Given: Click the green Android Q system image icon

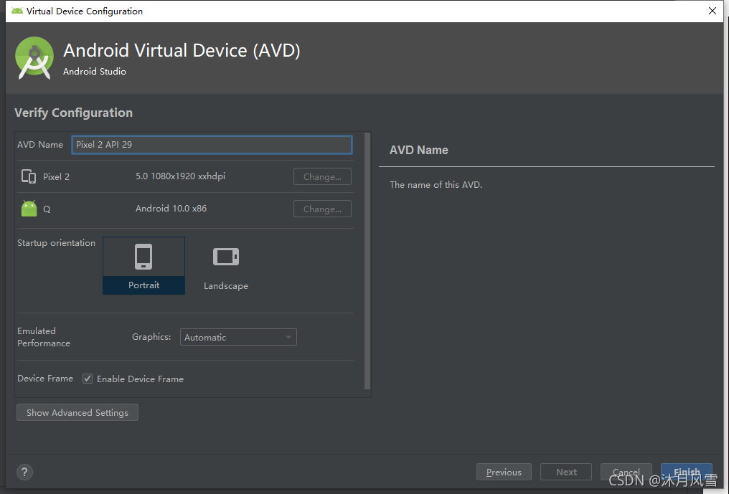Looking at the screenshot, I should pyautogui.click(x=29, y=209).
